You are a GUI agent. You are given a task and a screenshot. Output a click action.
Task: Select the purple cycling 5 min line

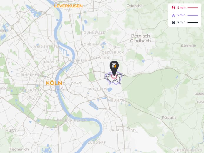coord(193,15)
